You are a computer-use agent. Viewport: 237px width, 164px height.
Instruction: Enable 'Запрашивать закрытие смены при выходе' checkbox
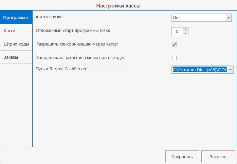click(175, 57)
